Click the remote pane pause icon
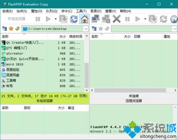 (127, 19)
